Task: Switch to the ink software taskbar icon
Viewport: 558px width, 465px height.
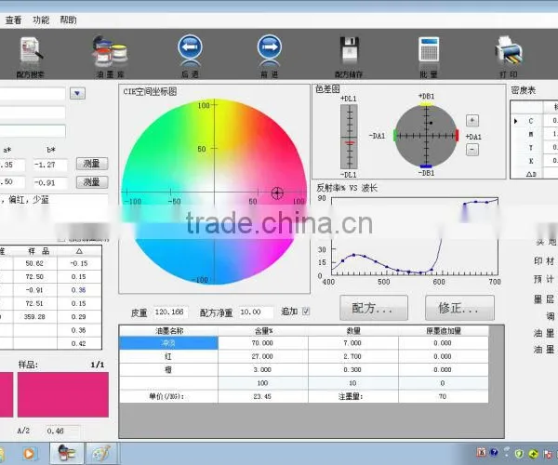Action: (67, 453)
